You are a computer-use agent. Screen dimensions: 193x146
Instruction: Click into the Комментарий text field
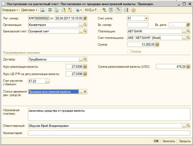[x=109, y=133]
